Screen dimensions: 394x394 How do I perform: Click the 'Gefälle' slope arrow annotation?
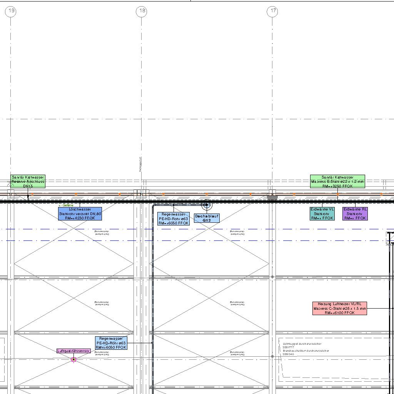[x=66, y=205]
